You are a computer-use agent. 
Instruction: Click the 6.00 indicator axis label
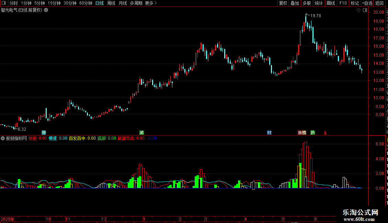[380, 144]
